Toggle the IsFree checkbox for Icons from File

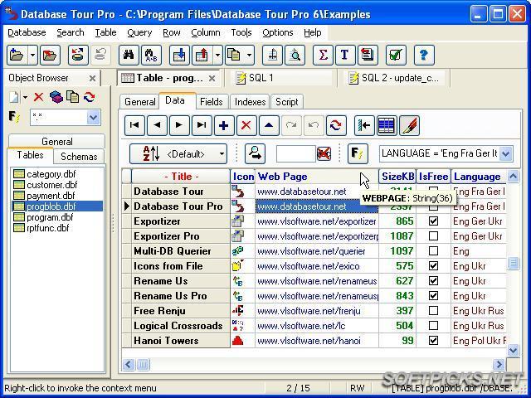pos(433,266)
